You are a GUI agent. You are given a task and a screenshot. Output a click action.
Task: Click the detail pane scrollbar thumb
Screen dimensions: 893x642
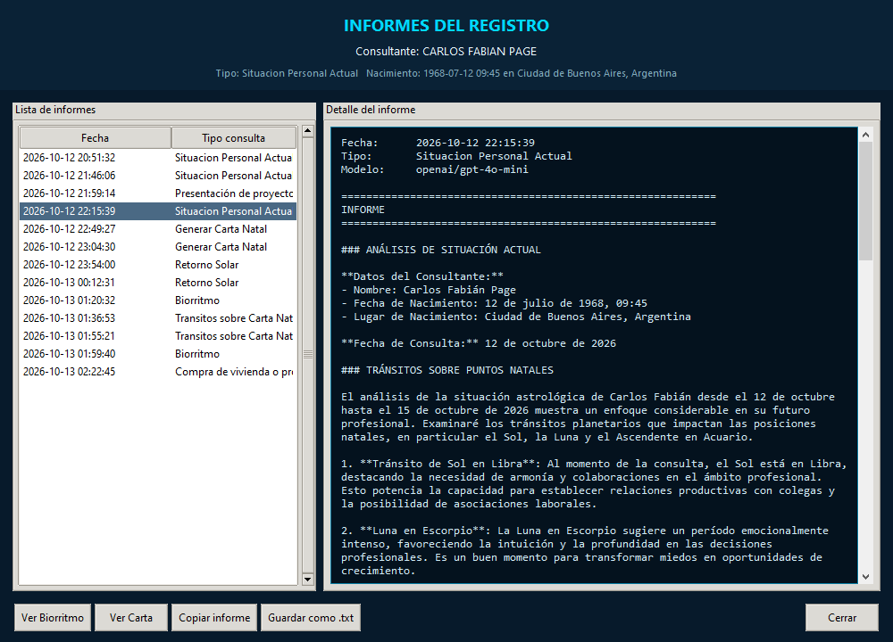click(865, 201)
